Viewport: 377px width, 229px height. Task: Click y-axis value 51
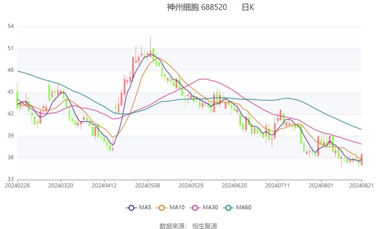click(x=11, y=48)
